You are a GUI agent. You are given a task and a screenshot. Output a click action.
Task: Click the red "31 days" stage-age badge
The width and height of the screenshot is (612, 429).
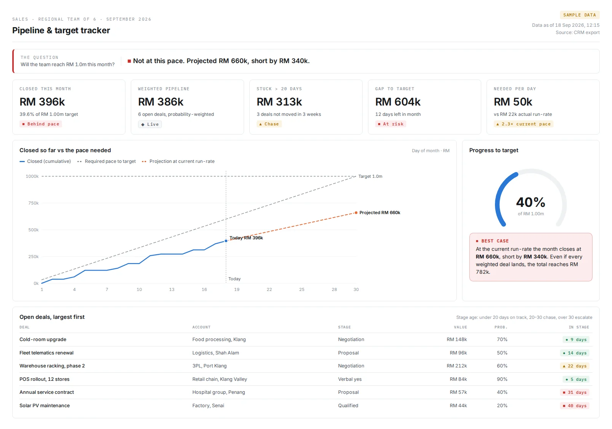coord(575,392)
